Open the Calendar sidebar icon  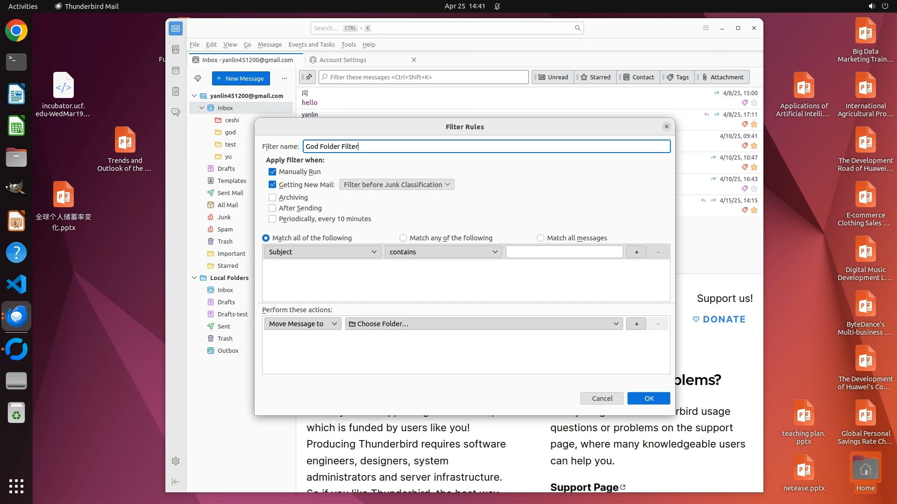pos(176,70)
